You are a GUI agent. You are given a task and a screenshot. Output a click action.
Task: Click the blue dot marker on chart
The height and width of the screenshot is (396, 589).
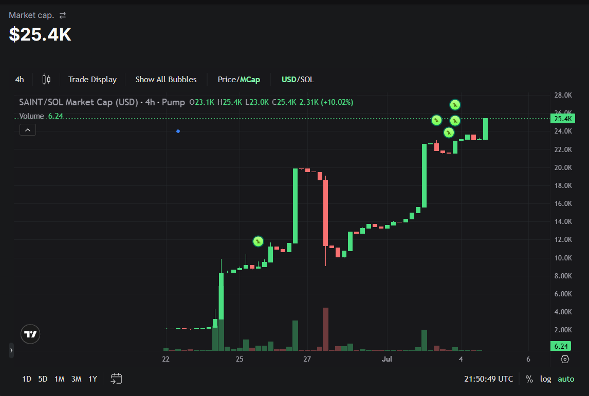click(x=178, y=131)
